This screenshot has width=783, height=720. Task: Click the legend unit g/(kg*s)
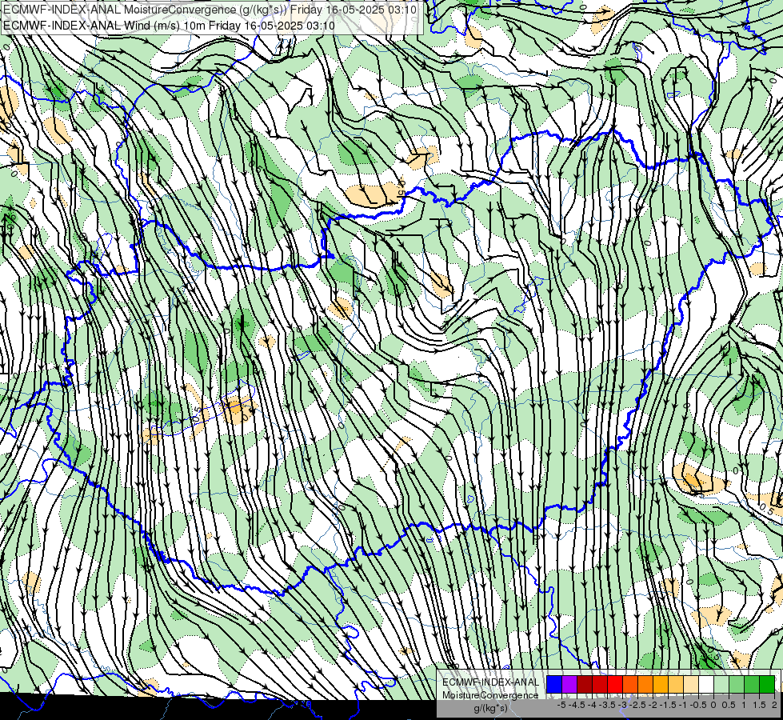point(491,709)
